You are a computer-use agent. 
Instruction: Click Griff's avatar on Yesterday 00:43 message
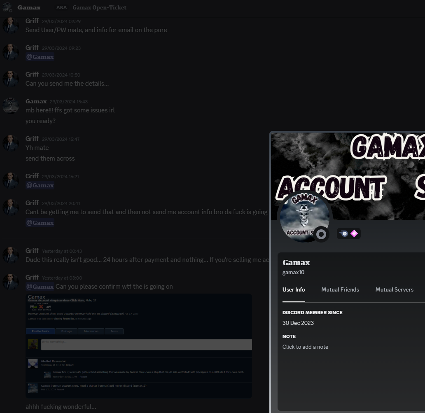click(11, 255)
